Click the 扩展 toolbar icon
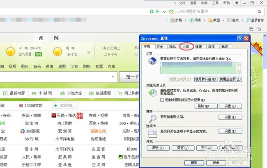 pos(173,20)
